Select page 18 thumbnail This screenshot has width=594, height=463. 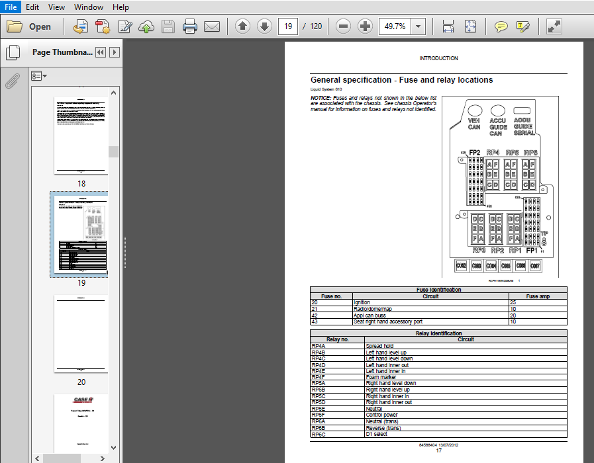pos(81,136)
